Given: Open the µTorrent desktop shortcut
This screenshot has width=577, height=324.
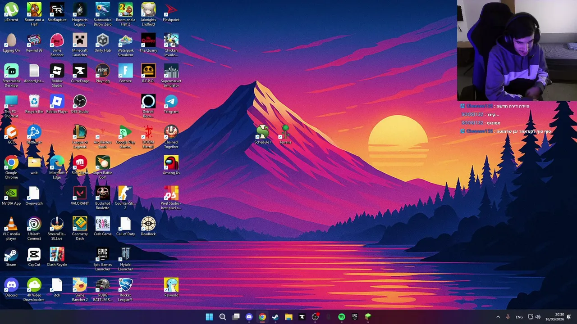Looking at the screenshot, I should coord(11,13).
